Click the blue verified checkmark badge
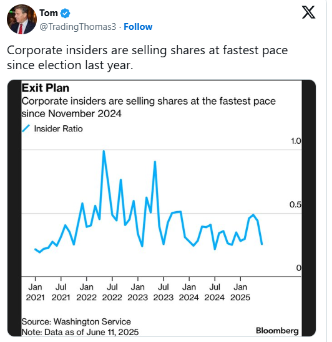 click(x=65, y=13)
